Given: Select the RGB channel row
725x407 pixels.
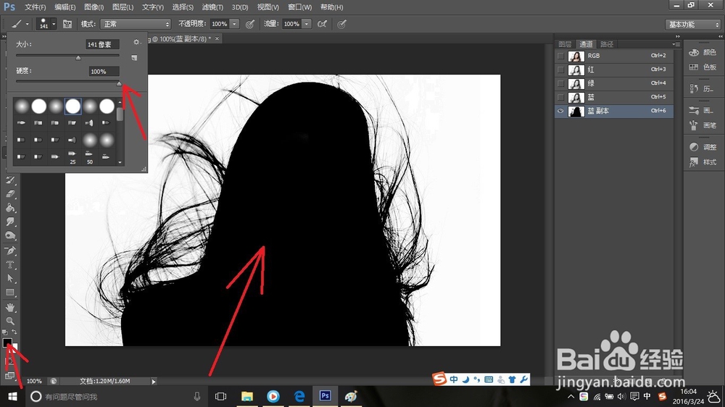Looking at the screenshot, I should (613, 56).
